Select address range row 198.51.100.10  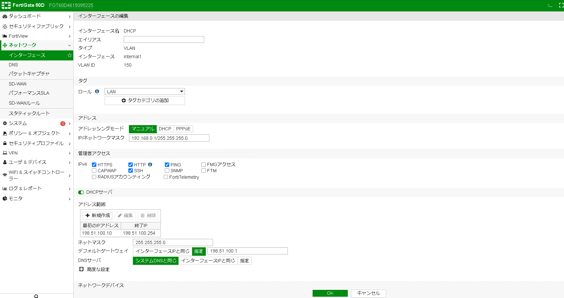point(120,233)
